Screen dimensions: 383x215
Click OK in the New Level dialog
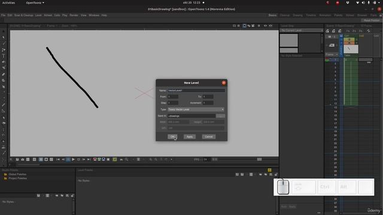pos(172,137)
